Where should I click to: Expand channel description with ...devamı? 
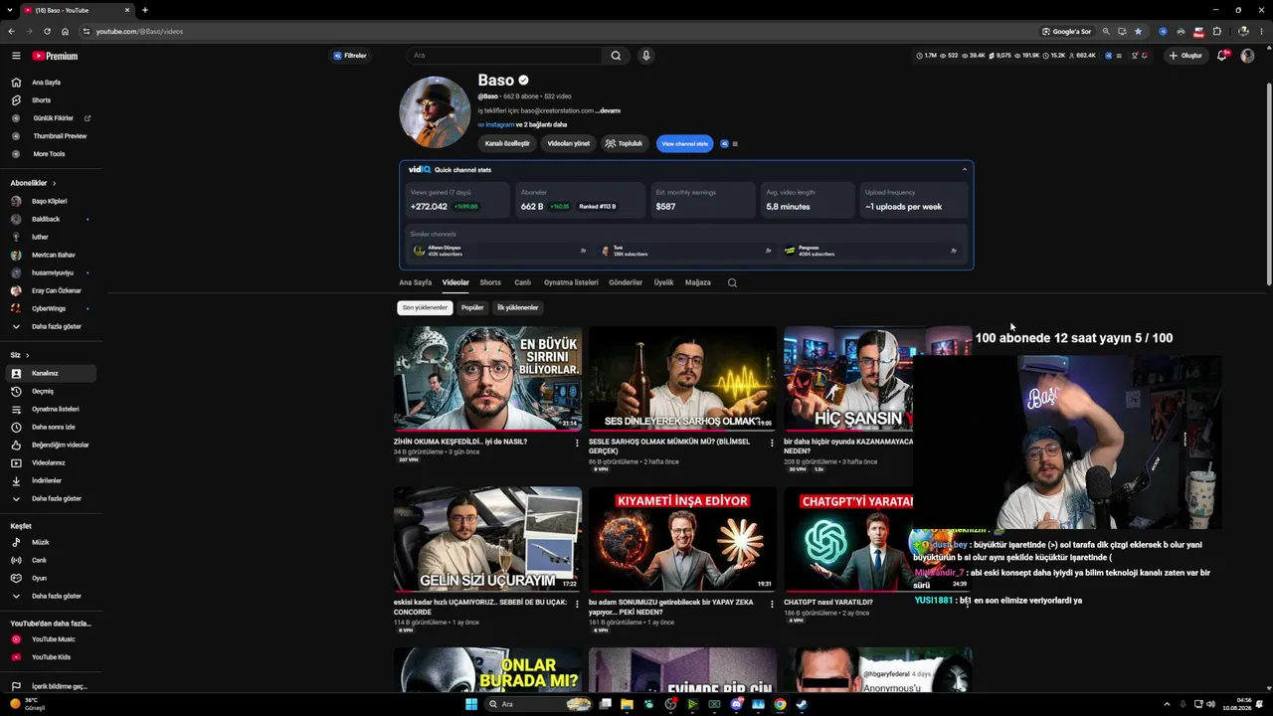tap(608, 110)
